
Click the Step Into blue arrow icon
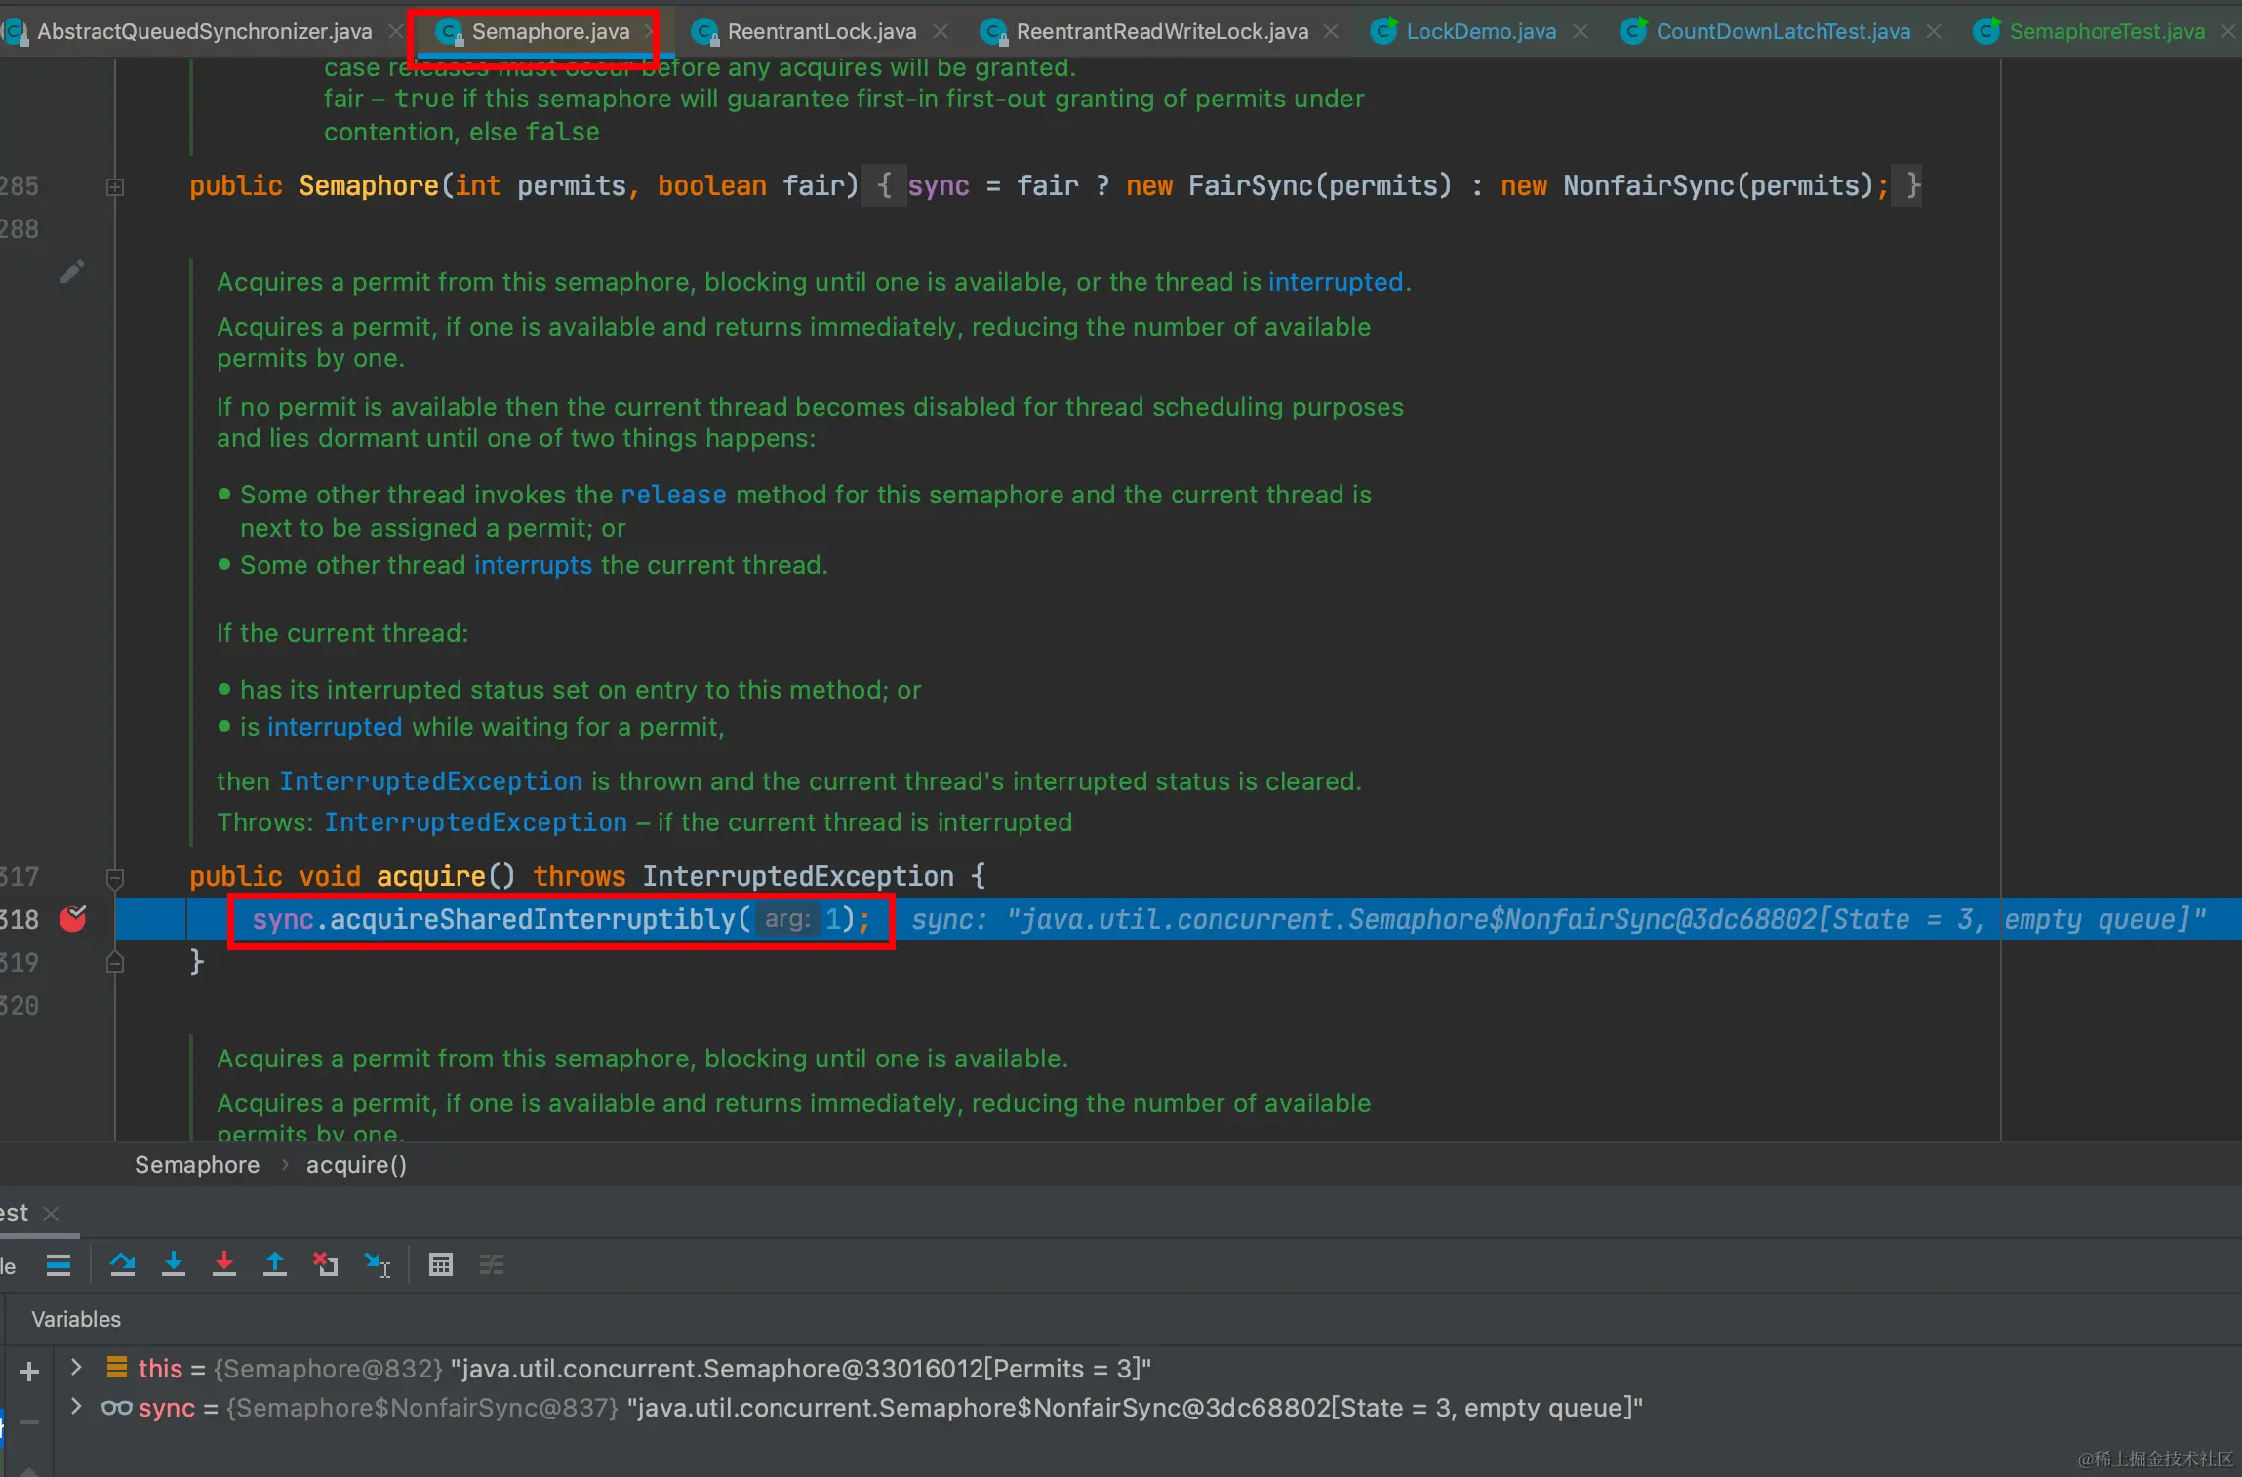(174, 1264)
